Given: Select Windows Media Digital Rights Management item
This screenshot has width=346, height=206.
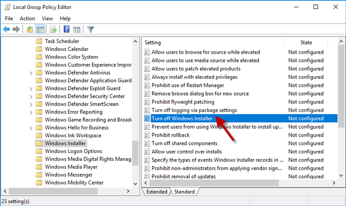Looking at the screenshot, I should (x=88, y=159).
